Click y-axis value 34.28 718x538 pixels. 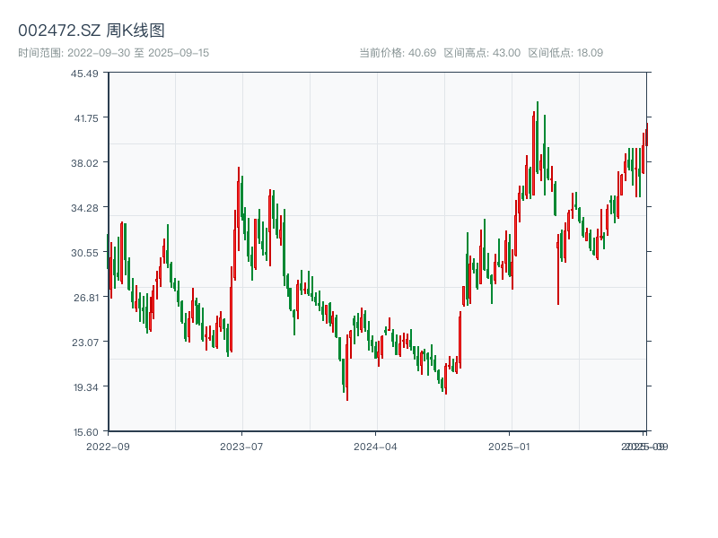tap(84, 208)
